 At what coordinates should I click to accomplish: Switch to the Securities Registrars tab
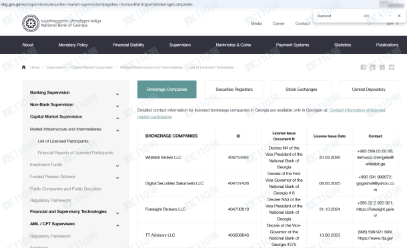[x=234, y=90]
